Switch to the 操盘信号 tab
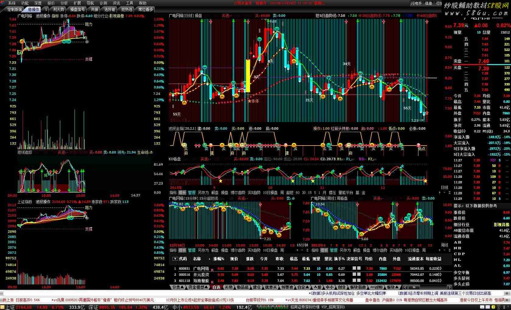Image resolution: width=511 pixels, height=310 pixels. (x=77, y=9)
